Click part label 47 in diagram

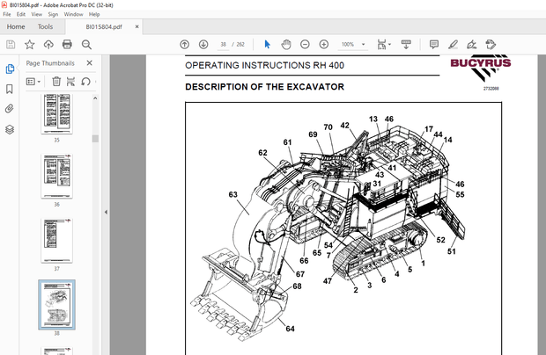328,281
